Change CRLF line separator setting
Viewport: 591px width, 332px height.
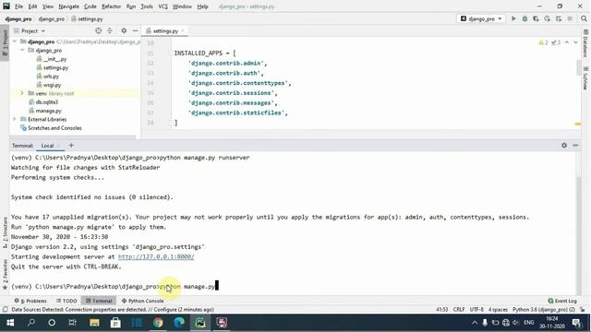click(459, 310)
